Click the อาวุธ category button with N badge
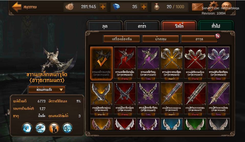Image resolution: width=245 pixels, height=142 pixels. point(199,39)
